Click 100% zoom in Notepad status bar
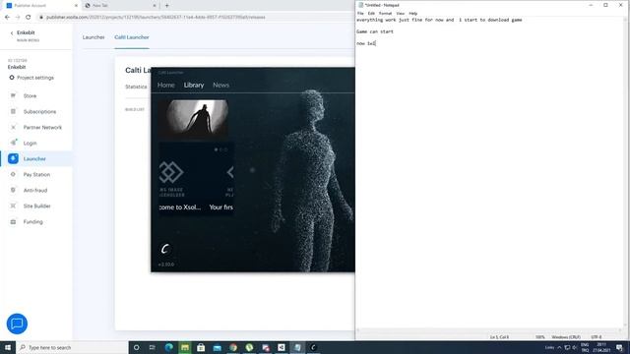This screenshot has height=354, width=630. click(x=539, y=337)
